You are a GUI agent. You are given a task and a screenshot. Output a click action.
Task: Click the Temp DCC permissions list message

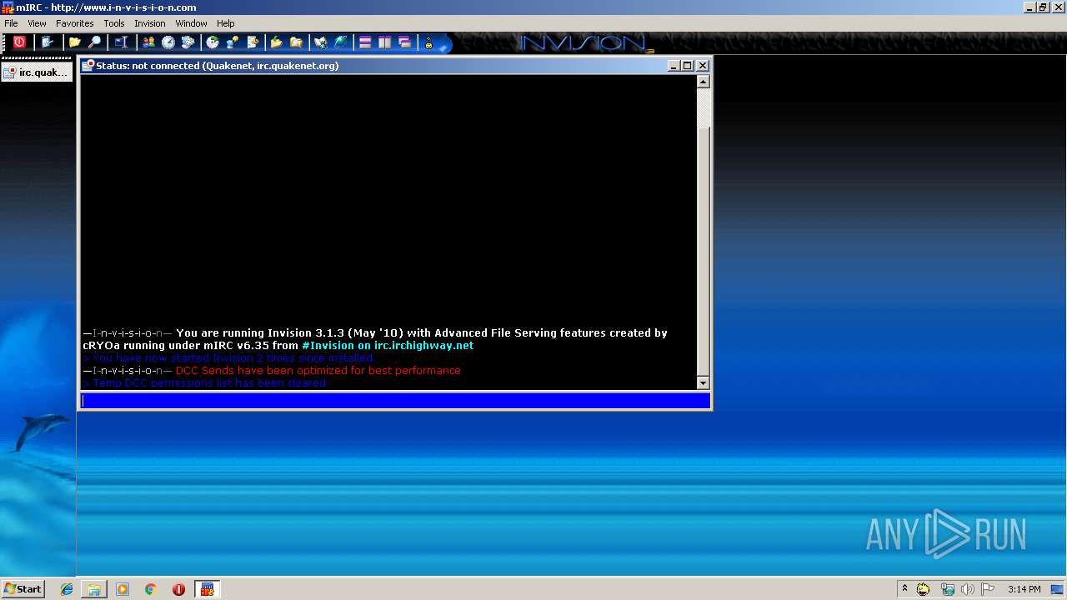[204, 383]
